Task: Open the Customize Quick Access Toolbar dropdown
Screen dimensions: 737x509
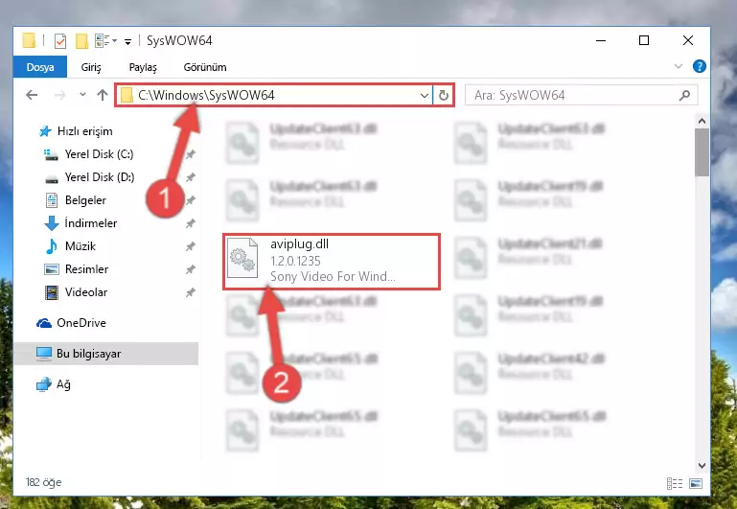Action: pyautogui.click(x=127, y=42)
